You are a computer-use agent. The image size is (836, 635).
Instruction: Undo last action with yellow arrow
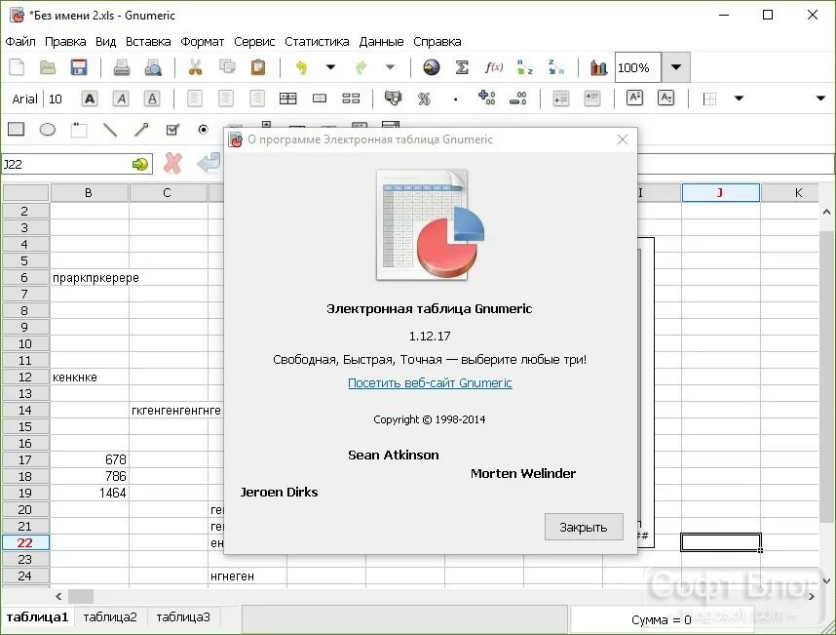(x=301, y=67)
